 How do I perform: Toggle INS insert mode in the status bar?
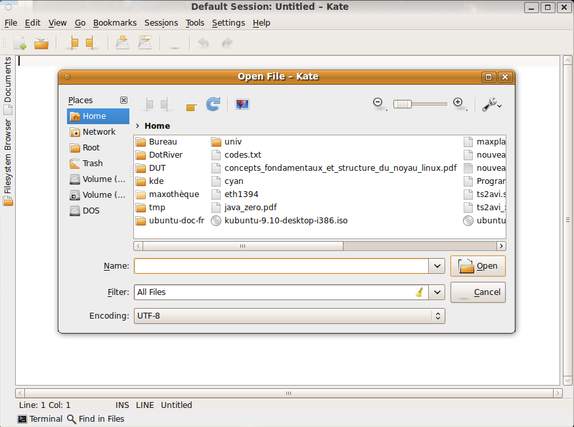click(122, 405)
